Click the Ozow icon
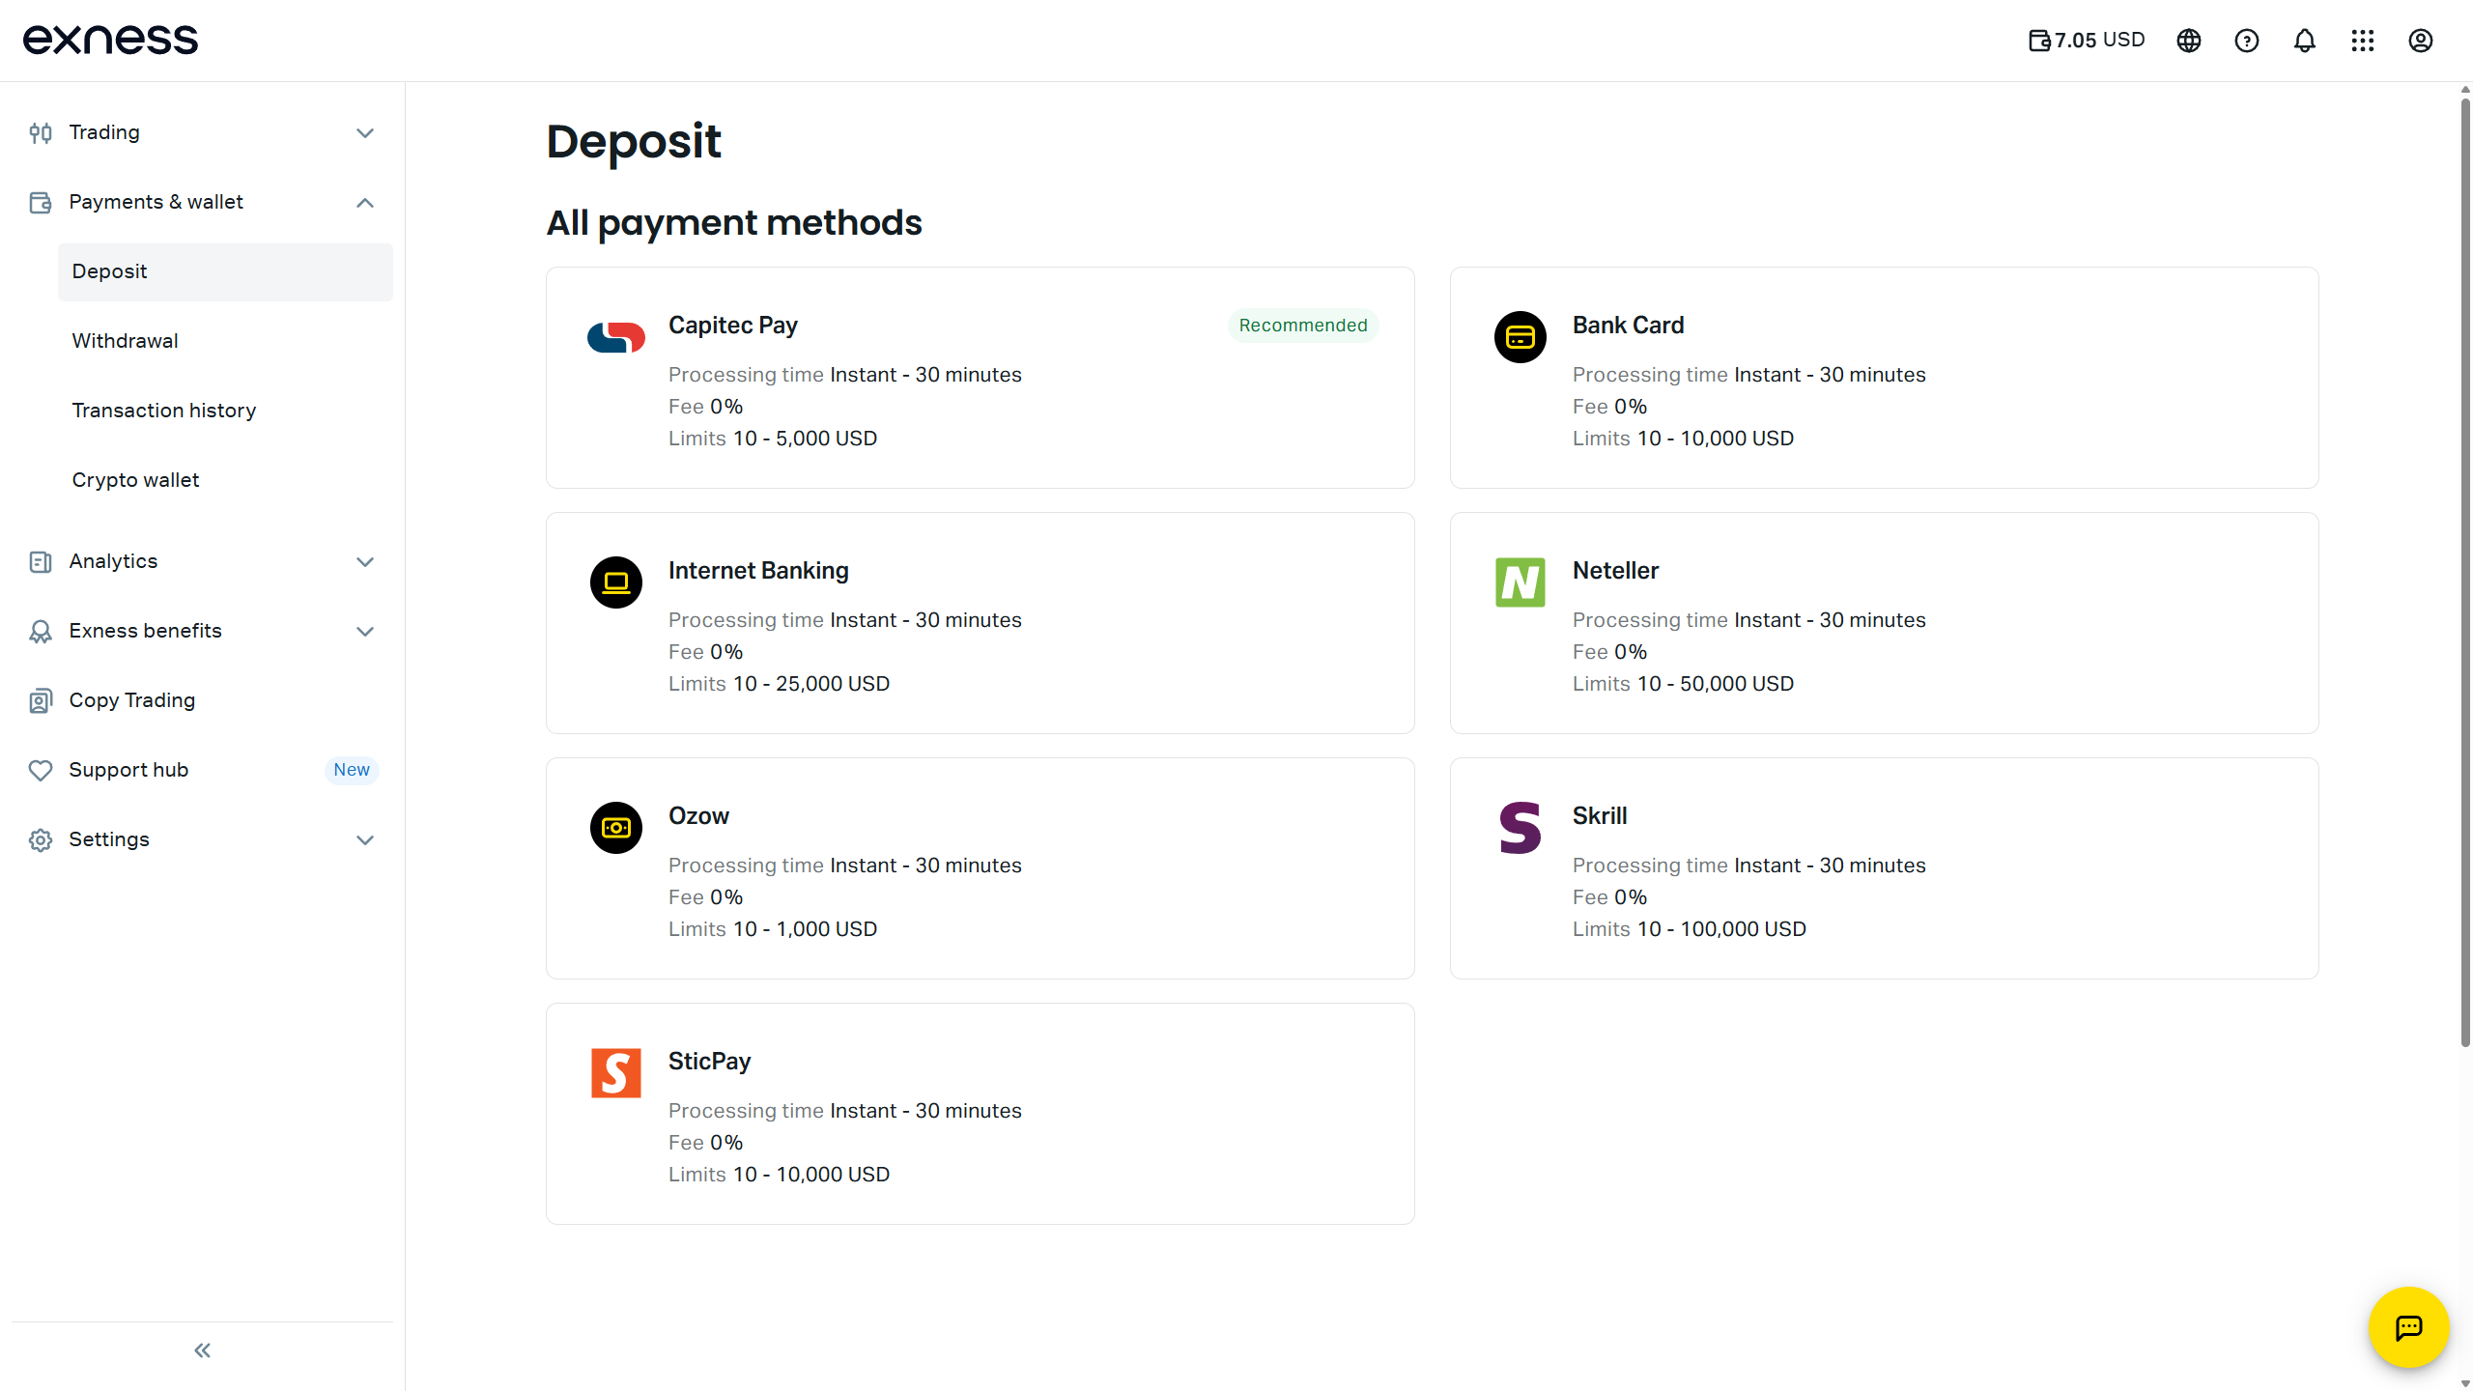Image resolution: width=2473 pixels, height=1391 pixels. pyautogui.click(x=616, y=828)
